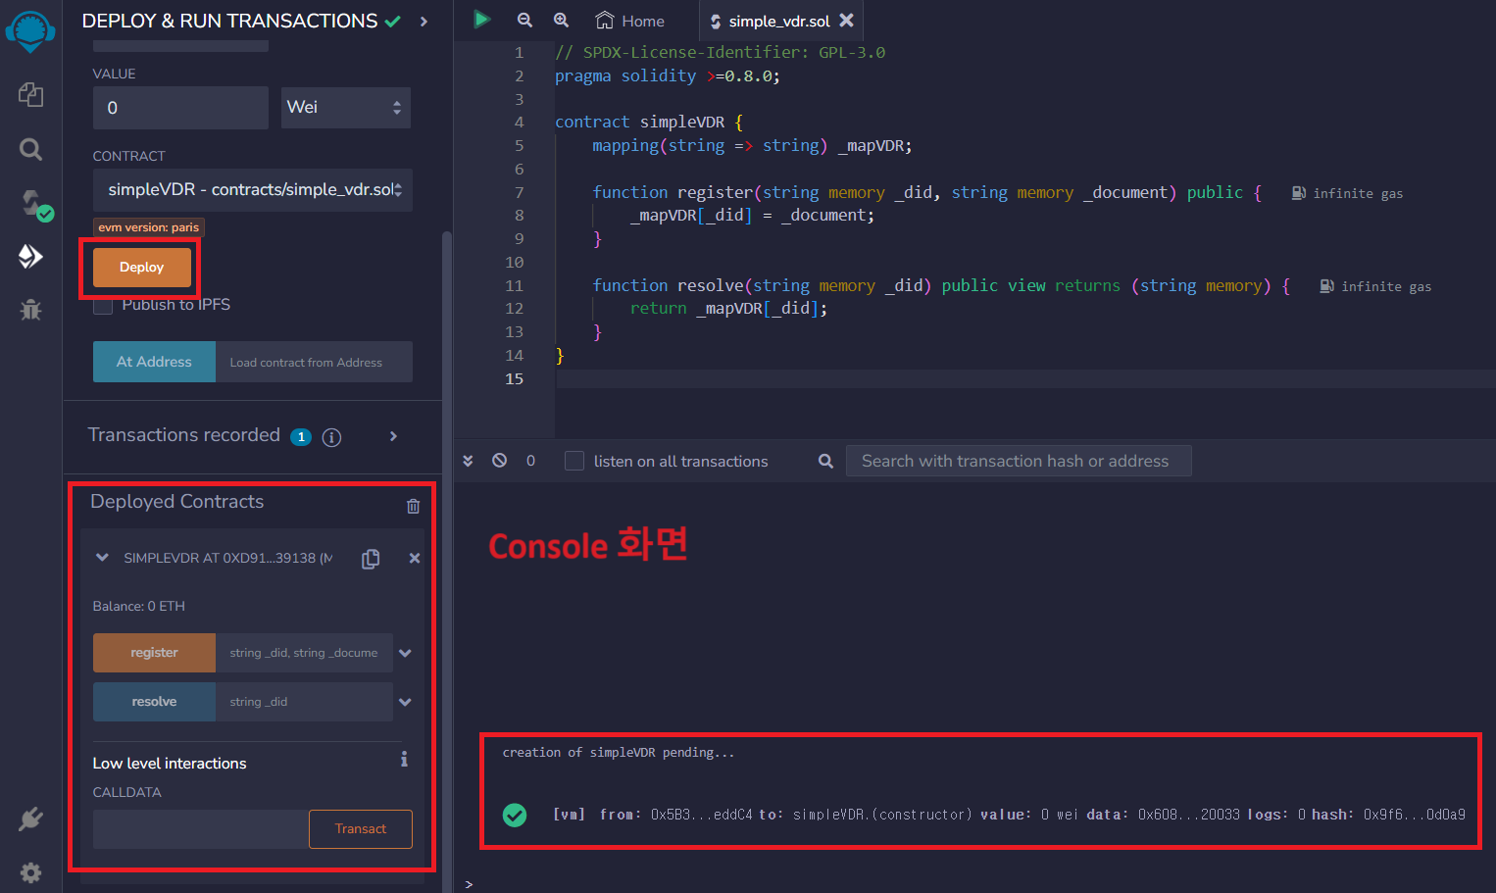Click the CALLDATA input field
1496x893 pixels.
point(201,829)
